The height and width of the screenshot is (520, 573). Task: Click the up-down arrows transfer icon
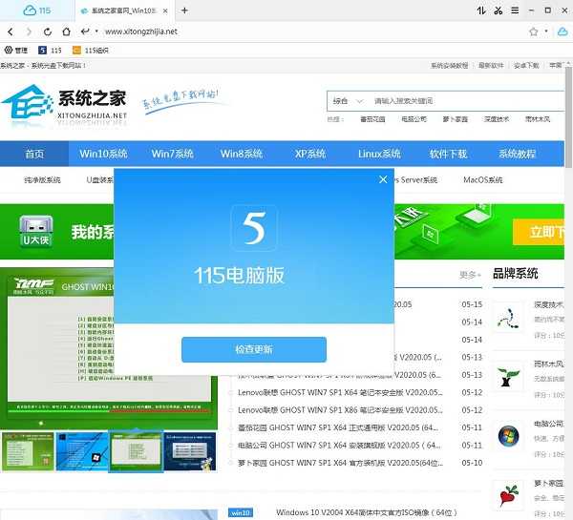coord(481,10)
